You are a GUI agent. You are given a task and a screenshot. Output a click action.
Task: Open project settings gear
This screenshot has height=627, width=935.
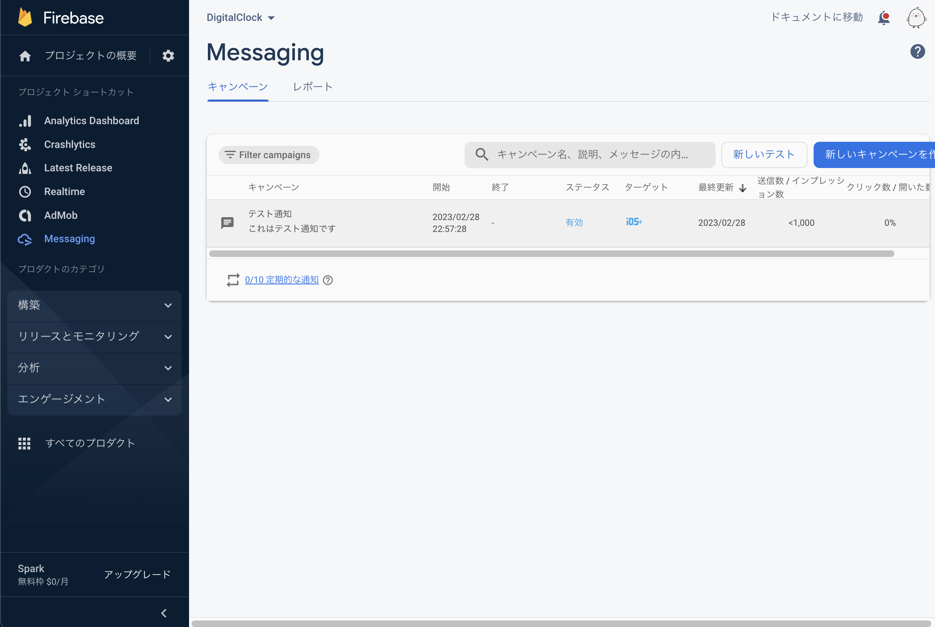click(168, 56)
